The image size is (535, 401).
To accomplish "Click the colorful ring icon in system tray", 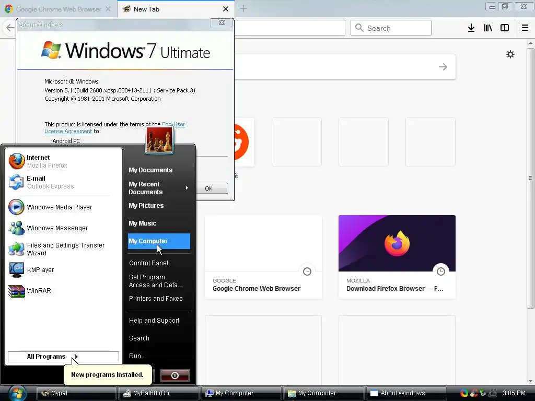I will (464, 393).
